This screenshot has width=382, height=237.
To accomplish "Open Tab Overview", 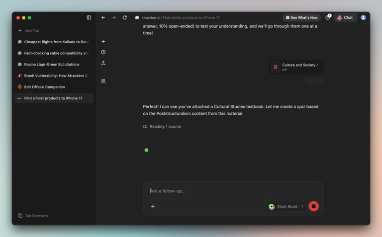I will [x=33, y=216].
